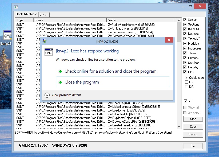Screen dimensions: 219x157
Task: Click the results list scroll-down arrow
Action: point(179,127)
